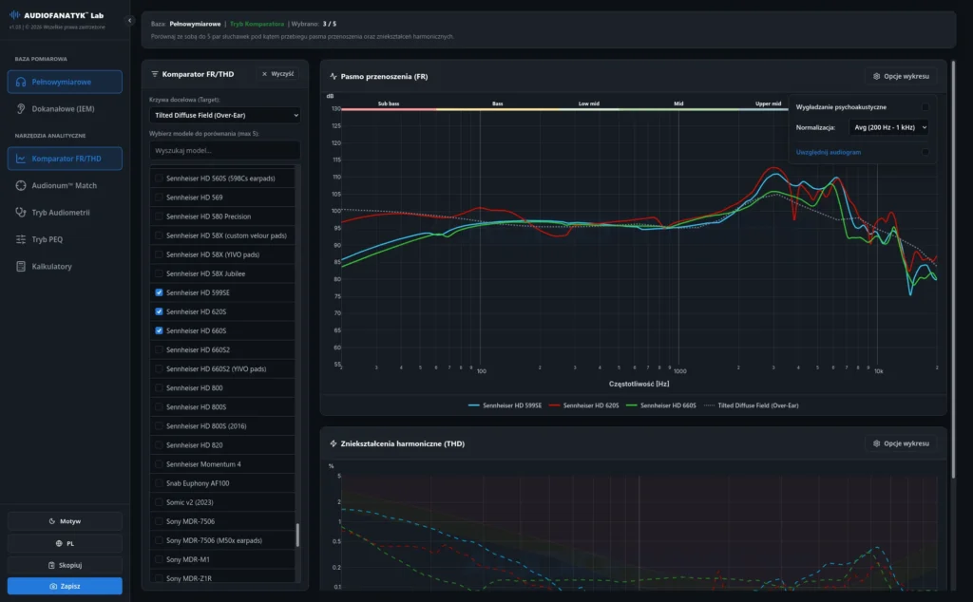Click the Skopiuj button
This screenshot has height=602, width=973.
65,565
